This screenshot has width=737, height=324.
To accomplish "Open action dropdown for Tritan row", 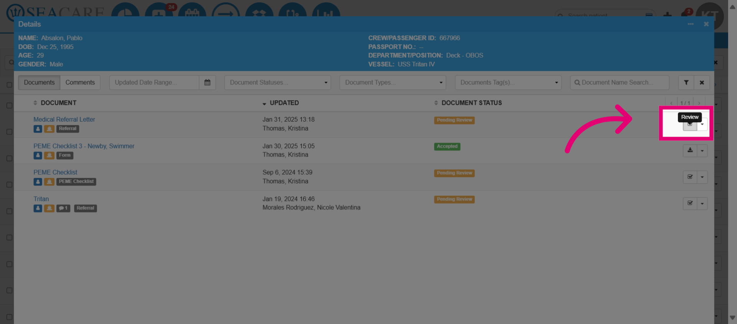I will pyautogui.click(x=702, y=203).
